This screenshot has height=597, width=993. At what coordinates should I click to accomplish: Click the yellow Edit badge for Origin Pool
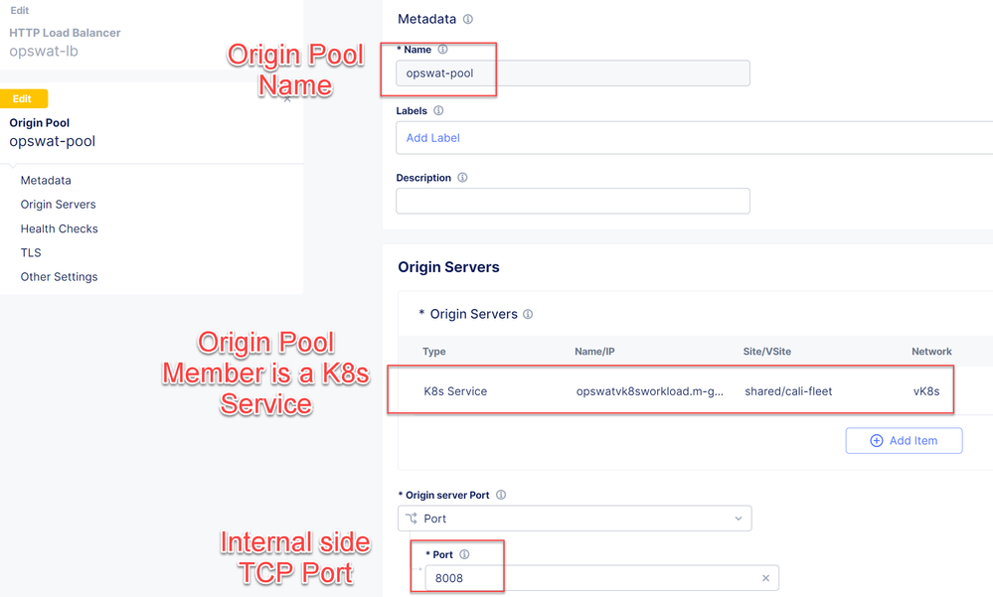tap(24, 99)
